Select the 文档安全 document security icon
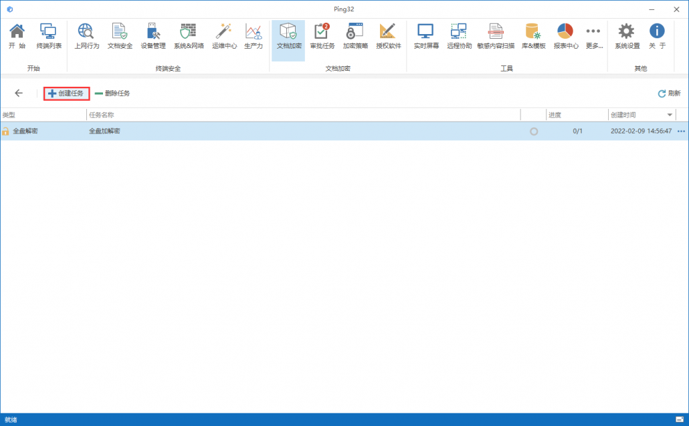The width and height of the screenshot is (689, 426). (120, 37)
